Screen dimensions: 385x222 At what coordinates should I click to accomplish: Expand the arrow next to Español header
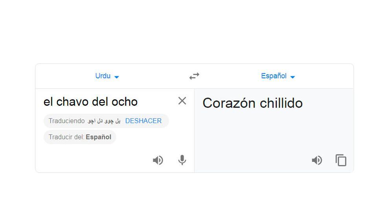coord(293,77)
